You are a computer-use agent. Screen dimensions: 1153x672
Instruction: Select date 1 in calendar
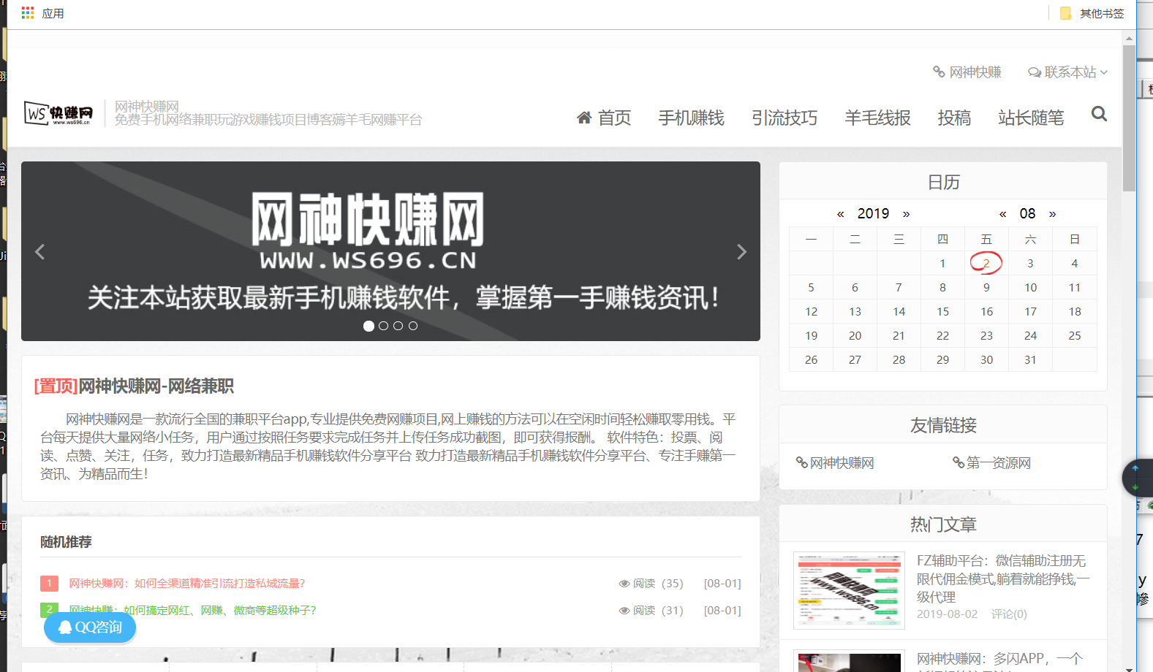tap(942, 263)
